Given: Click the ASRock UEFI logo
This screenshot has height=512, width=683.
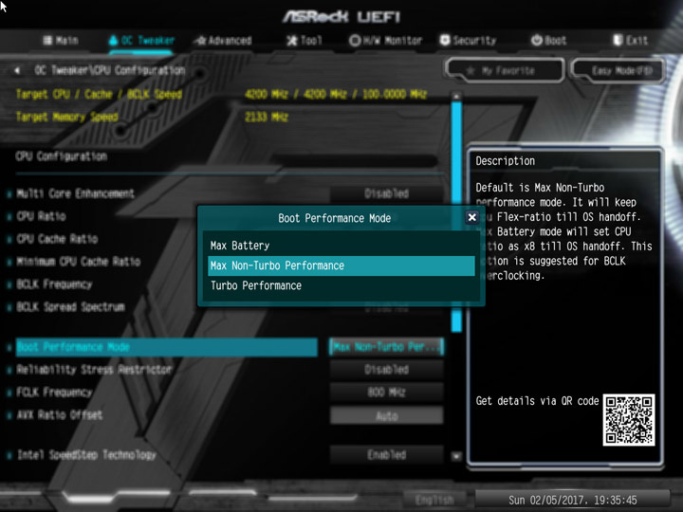Looking at the screenshot, I should tap(341, 16).
